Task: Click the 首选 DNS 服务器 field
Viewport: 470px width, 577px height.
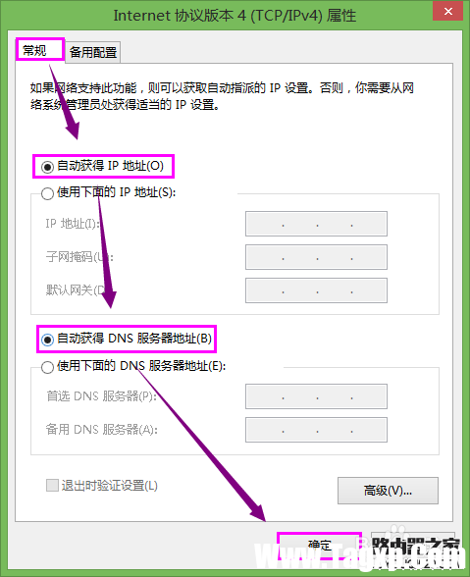Action: tap(316, 396)
